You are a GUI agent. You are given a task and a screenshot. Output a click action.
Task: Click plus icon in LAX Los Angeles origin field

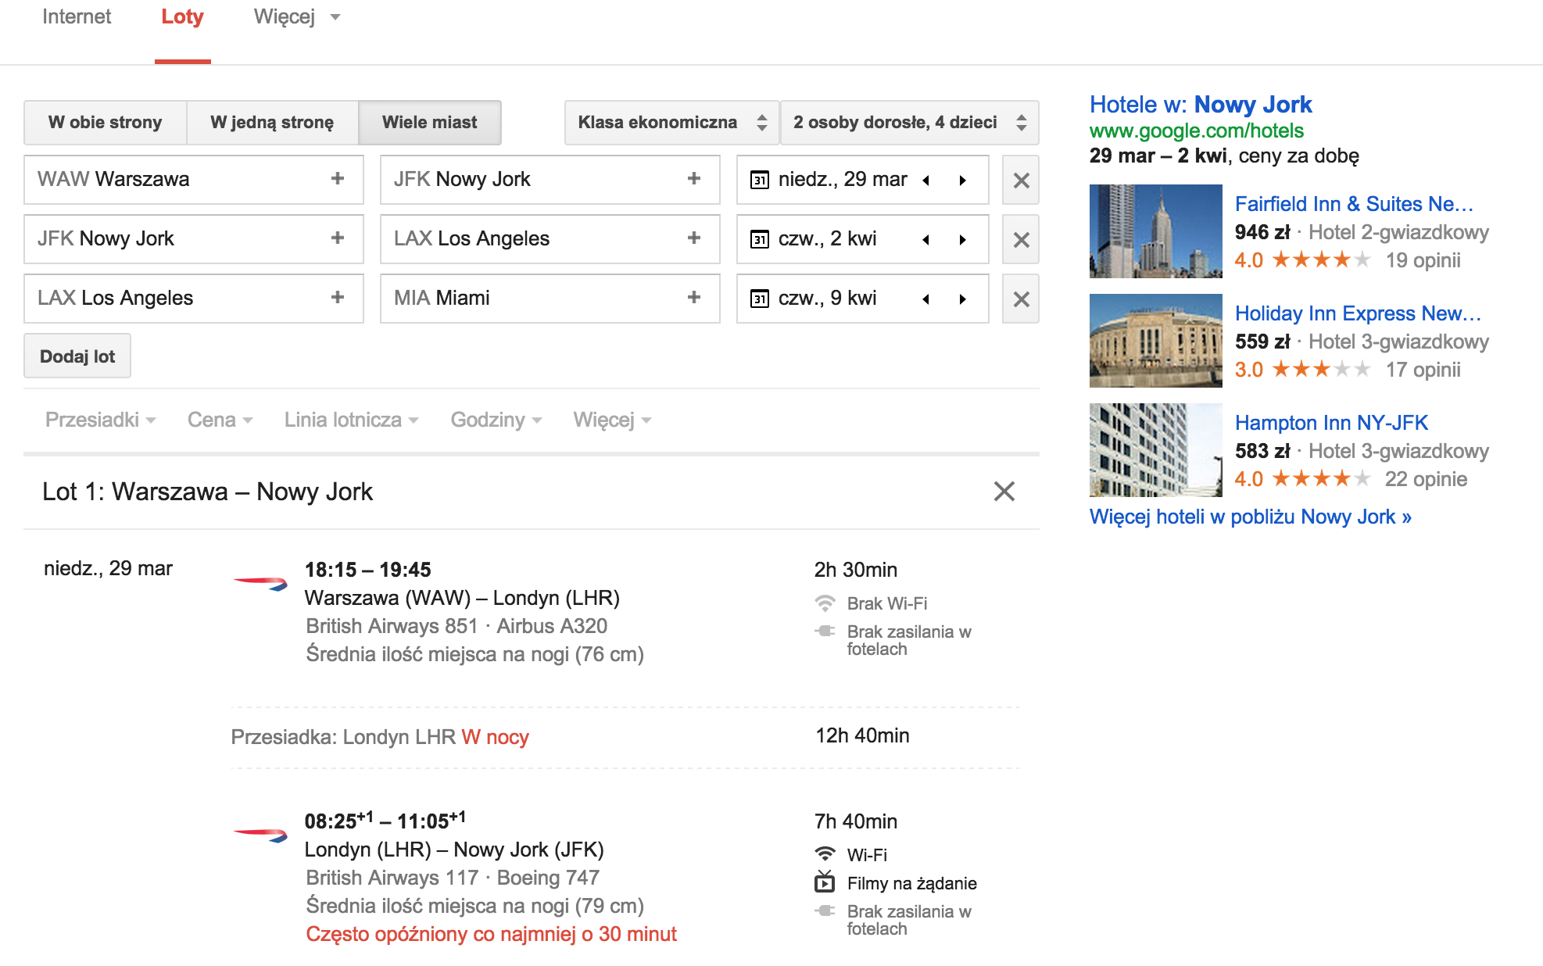tap(338, 298)
